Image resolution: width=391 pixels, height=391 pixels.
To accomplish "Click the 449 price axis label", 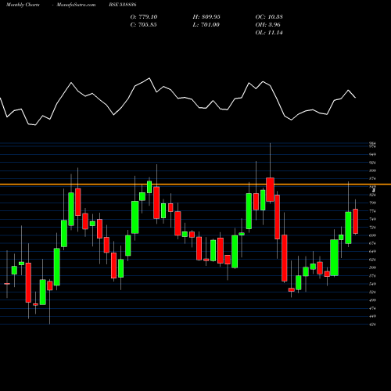I will [373, 317].
